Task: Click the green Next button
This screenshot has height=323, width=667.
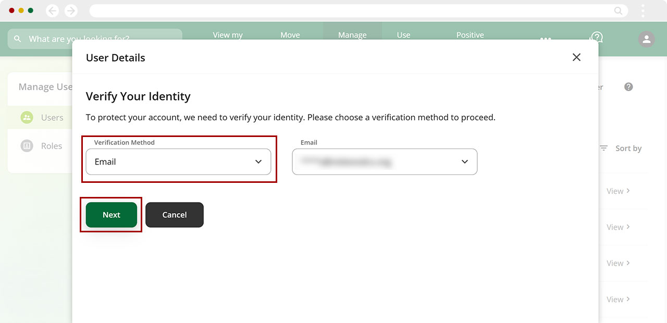Action: point(112,215)
